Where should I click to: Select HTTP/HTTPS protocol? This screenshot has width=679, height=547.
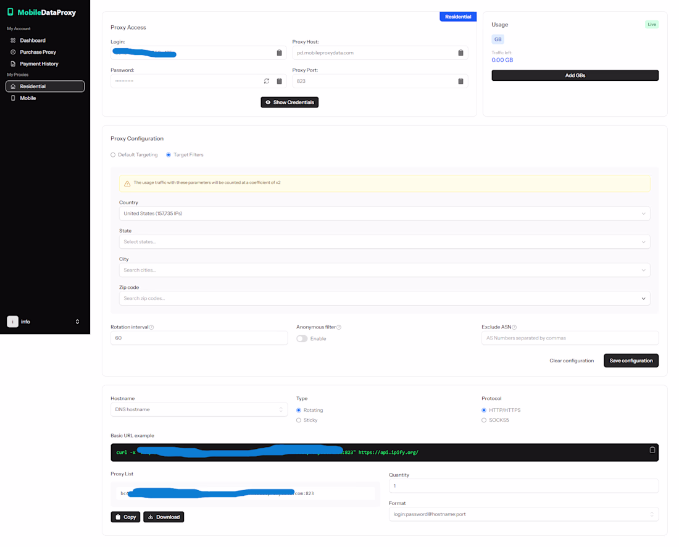484,410
